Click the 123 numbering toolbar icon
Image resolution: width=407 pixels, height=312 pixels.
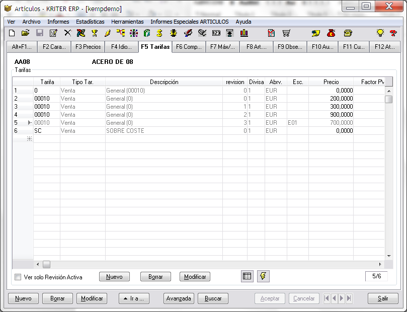216,33
